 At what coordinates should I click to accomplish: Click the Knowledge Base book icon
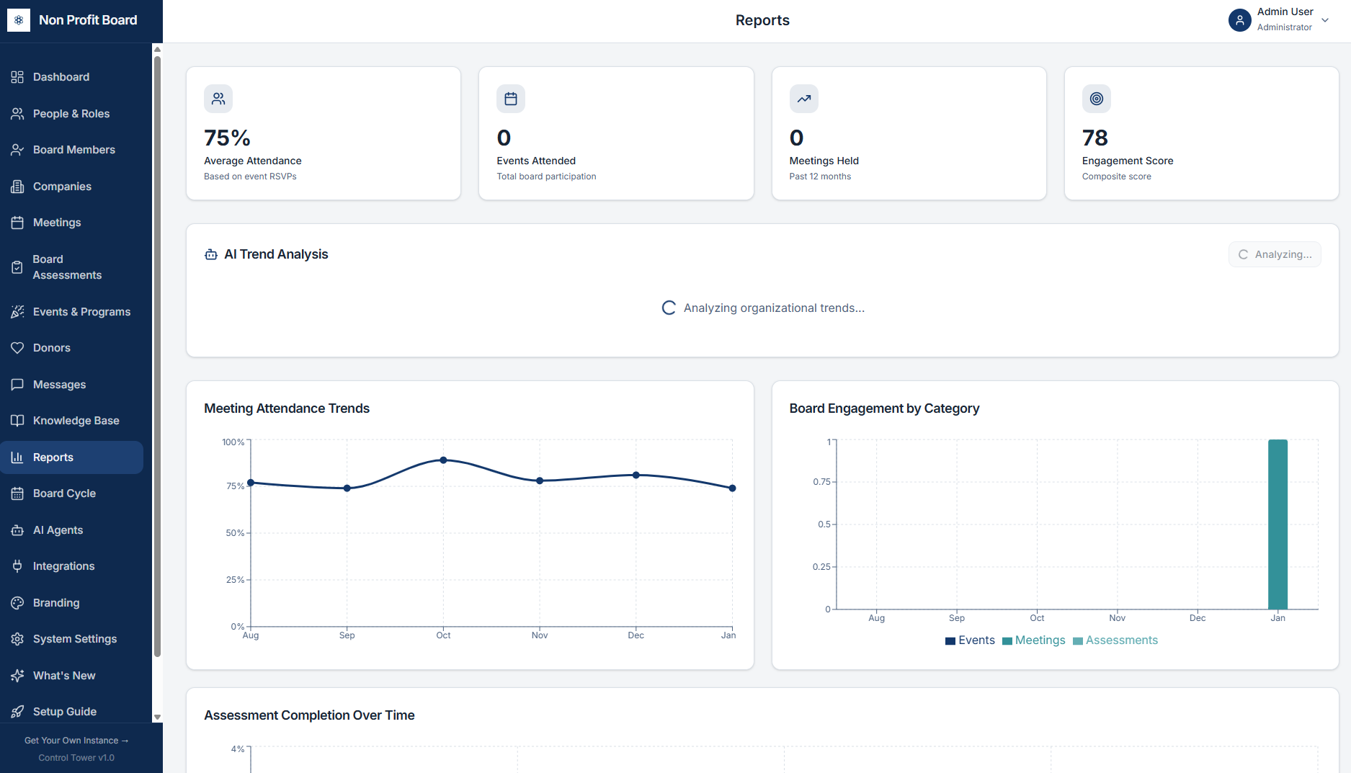pos(17,421)
